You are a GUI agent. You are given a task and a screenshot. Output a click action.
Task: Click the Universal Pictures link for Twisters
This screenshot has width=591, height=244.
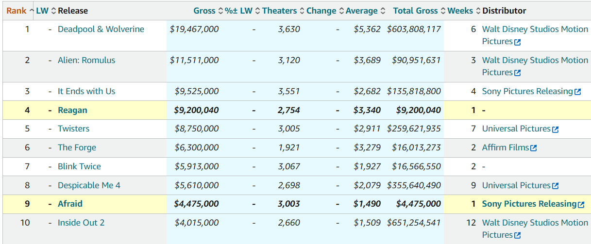[x=516, y=129]
